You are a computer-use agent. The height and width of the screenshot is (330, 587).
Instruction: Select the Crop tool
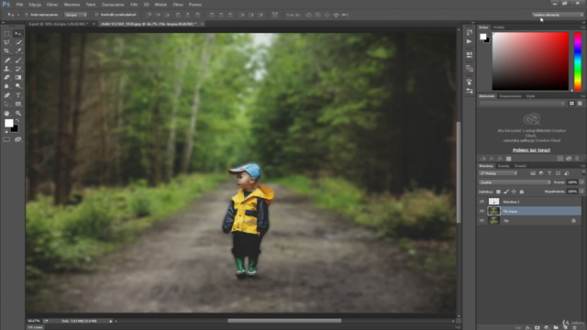click(6, 51)
